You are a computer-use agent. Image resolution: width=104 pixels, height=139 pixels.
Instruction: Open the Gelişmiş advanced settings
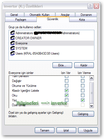83,114
